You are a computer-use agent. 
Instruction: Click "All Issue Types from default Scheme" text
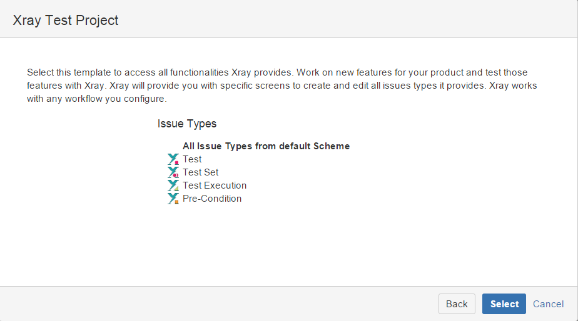[x=266, y=146]
